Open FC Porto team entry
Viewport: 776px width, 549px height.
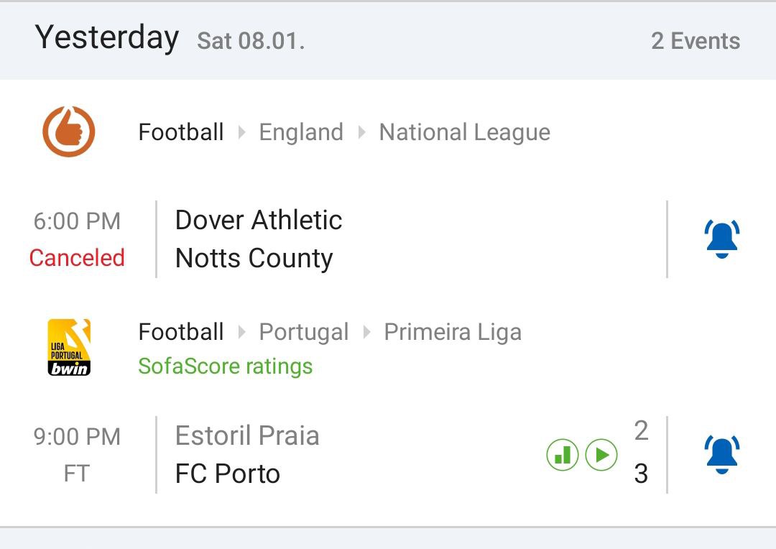coord(228,474)
